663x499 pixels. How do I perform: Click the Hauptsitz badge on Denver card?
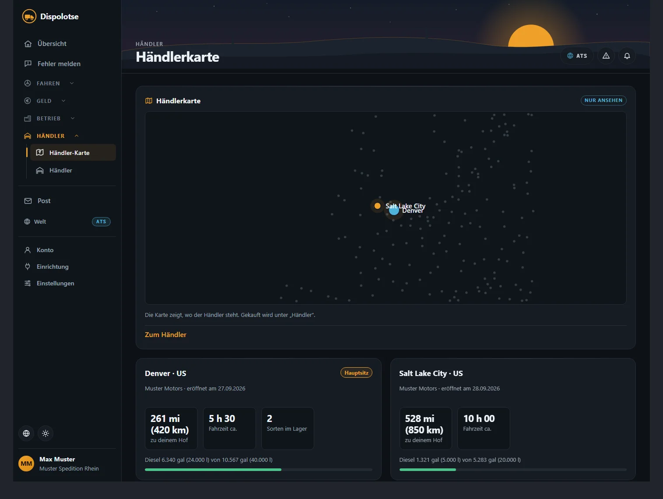click(x=356, y=373)
